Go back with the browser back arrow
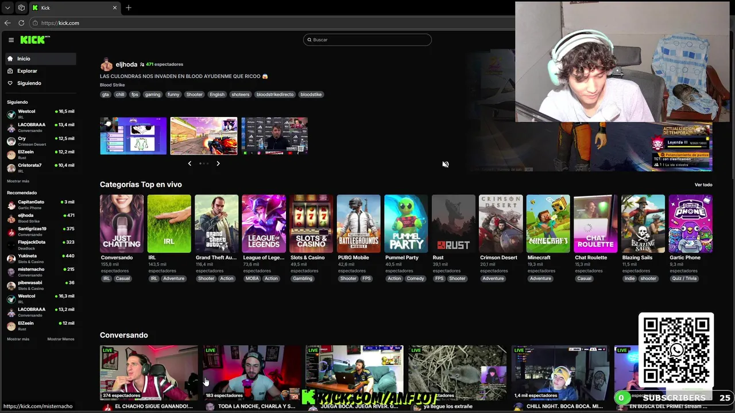The image size is (735, 413). [x=7, y=23]
